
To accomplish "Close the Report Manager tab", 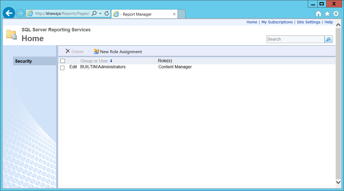I will click(x=174, y=14).
